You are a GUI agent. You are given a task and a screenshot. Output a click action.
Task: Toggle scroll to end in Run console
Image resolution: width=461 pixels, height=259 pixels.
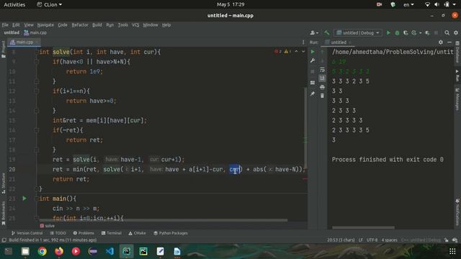322,78
